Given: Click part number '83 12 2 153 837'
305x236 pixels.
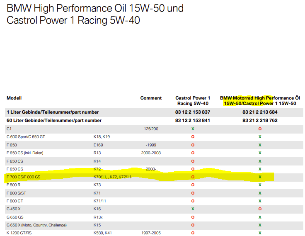Looking at the screenshot, I should click(x=193, y=112).
